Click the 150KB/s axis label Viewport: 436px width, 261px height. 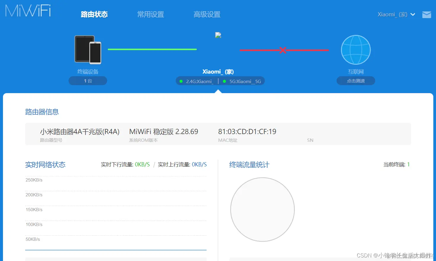[34, 210]
